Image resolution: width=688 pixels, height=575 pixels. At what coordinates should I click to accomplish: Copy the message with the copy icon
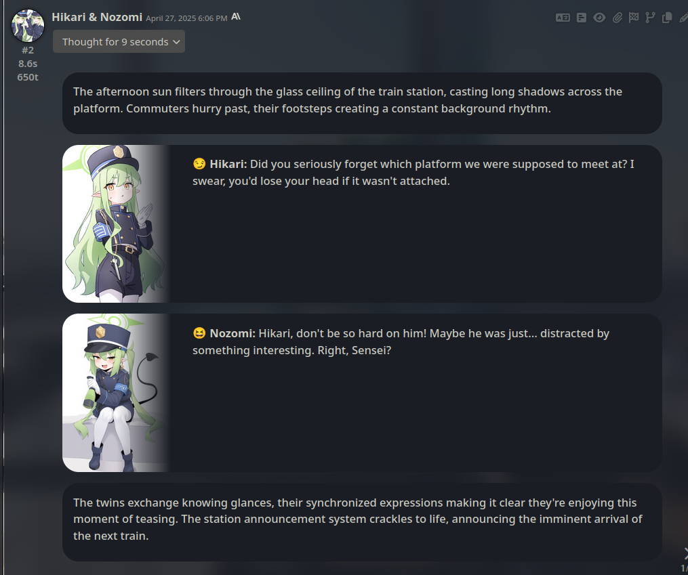point(667,18)
